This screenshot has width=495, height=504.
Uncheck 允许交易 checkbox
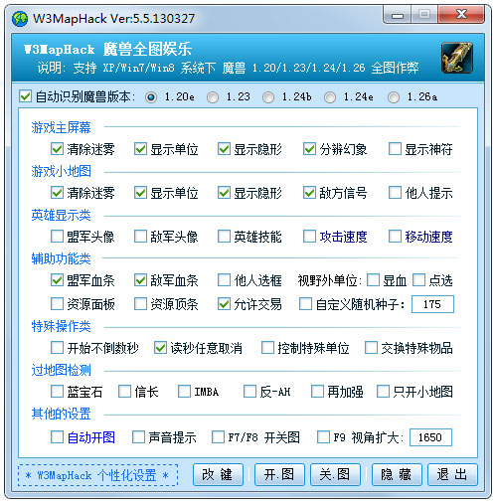[224, 304]
